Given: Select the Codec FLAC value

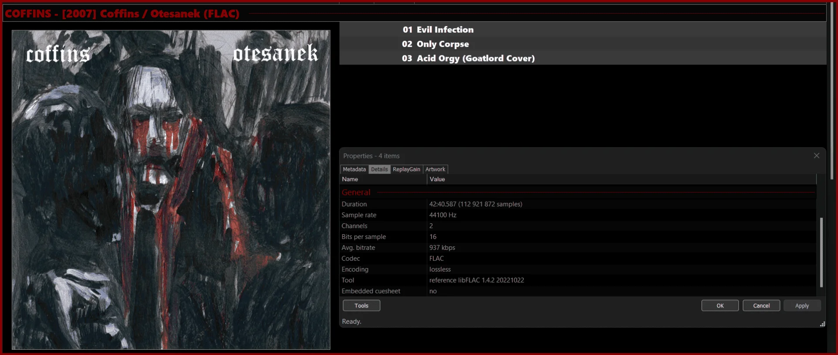Looking at the screenshot, I should 436,259.
